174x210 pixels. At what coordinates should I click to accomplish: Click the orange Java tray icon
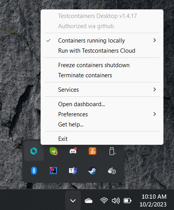pyautogui.click(x=92, y=151)
